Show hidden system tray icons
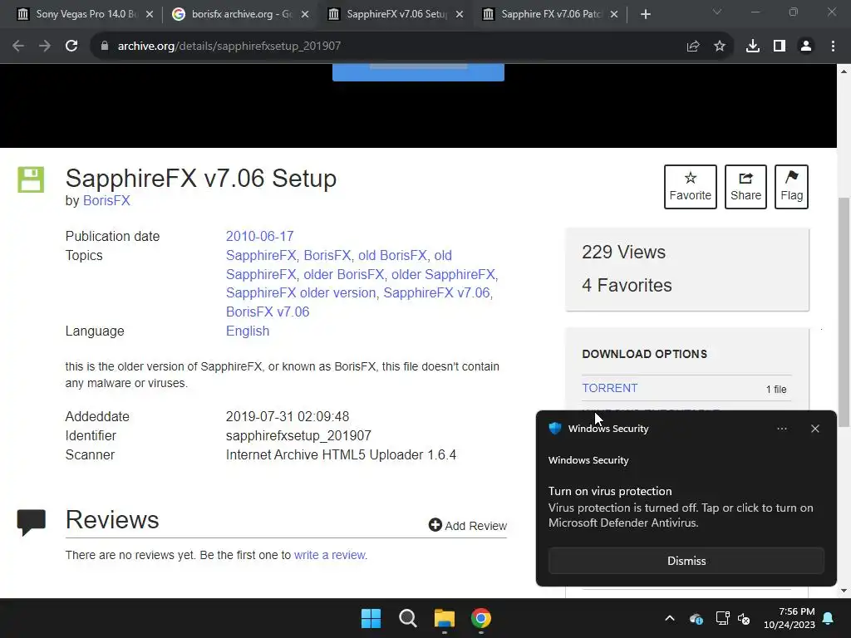The height and width of the screenshot is (638, 851). click(x=670, y=618)
